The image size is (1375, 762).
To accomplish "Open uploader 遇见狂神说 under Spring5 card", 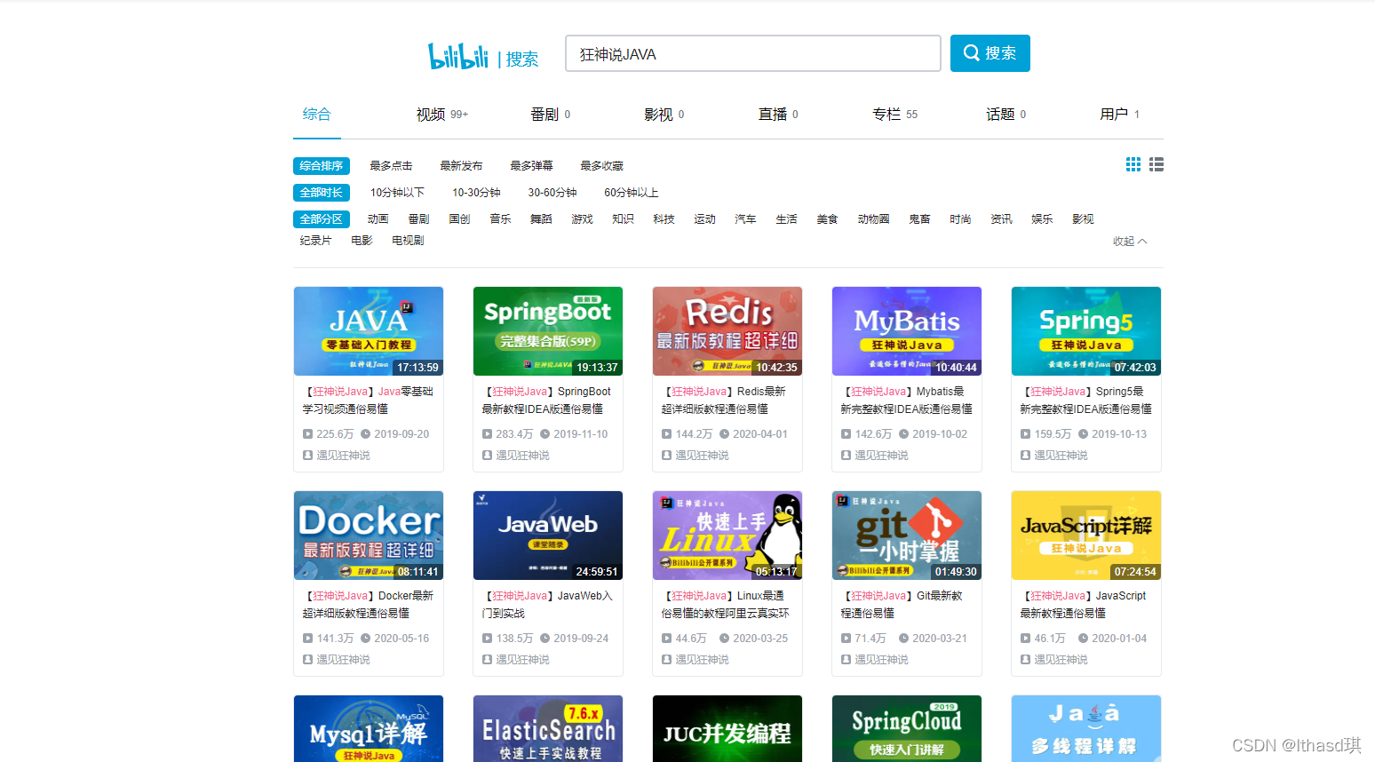I will click(x=1061, y=456).
